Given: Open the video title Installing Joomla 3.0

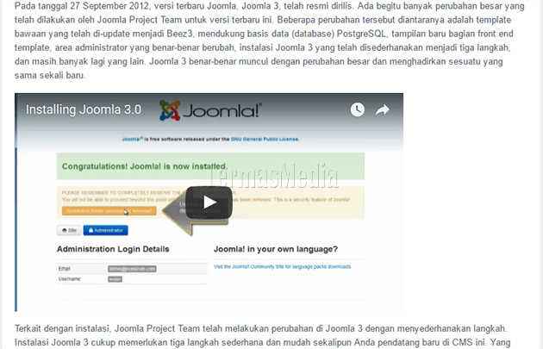Looking at the screenshot, I should point(84,109).
